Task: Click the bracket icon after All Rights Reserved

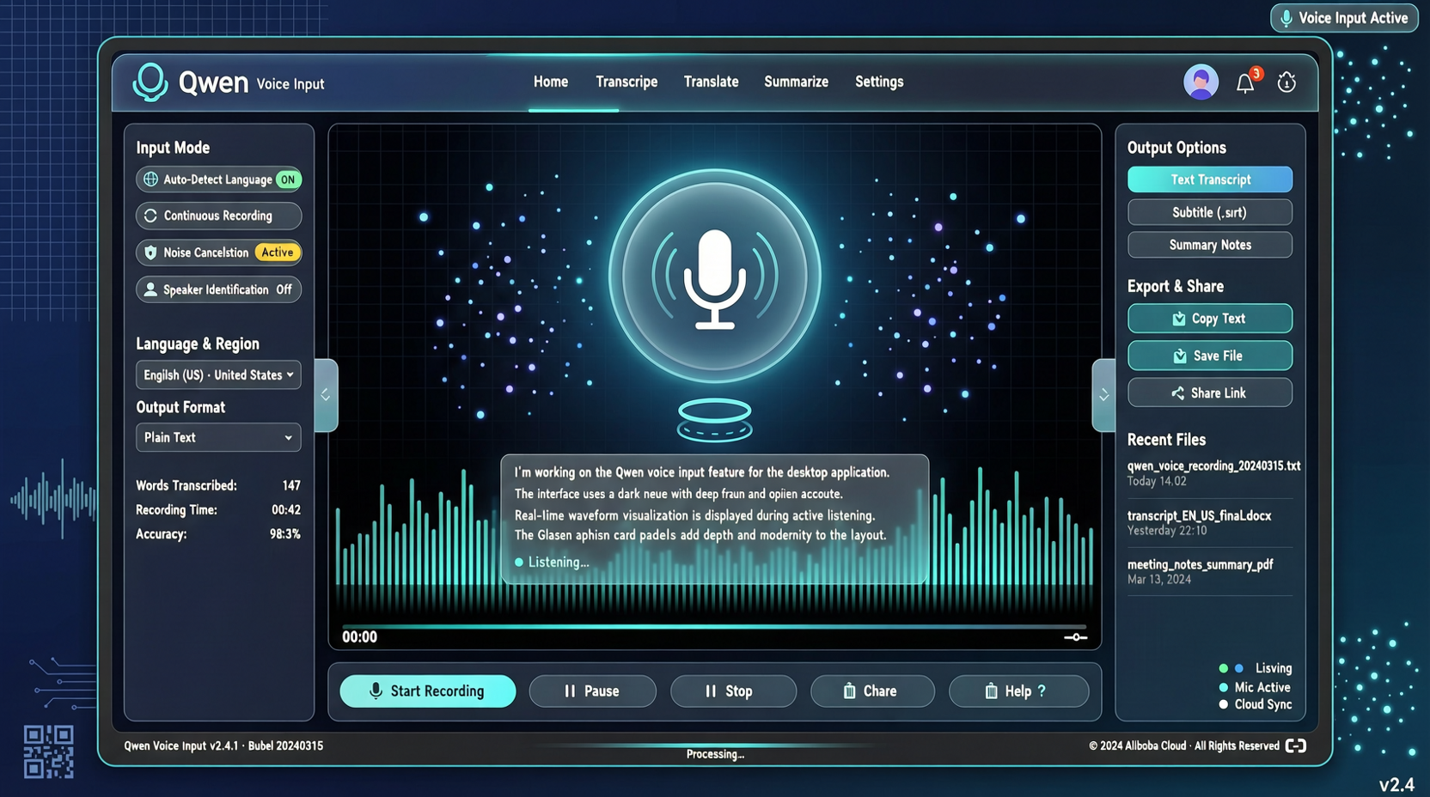Action: click(1296, 745)
